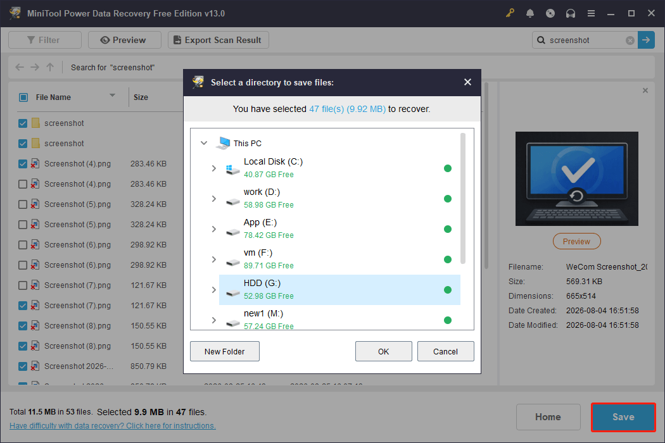Click the search box containing screenshot
665x443 pixels.
tap(585, 40)
